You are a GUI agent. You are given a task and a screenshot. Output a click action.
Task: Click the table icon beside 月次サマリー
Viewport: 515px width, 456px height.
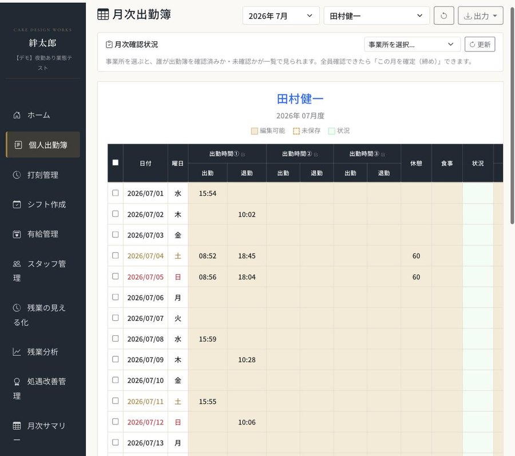[17, 426]
